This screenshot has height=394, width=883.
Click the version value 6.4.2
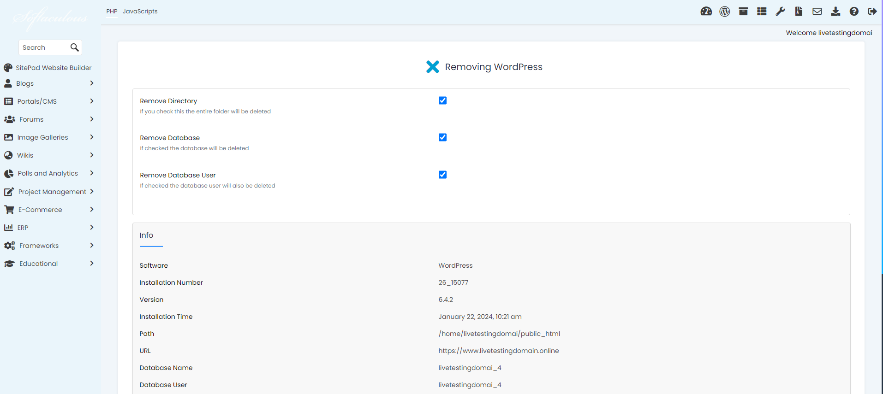(x=446, y=300)
